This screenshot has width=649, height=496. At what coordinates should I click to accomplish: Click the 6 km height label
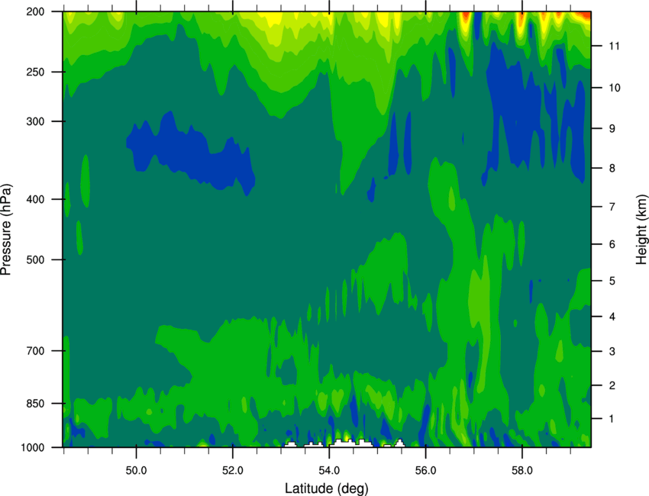pos(612,244)
